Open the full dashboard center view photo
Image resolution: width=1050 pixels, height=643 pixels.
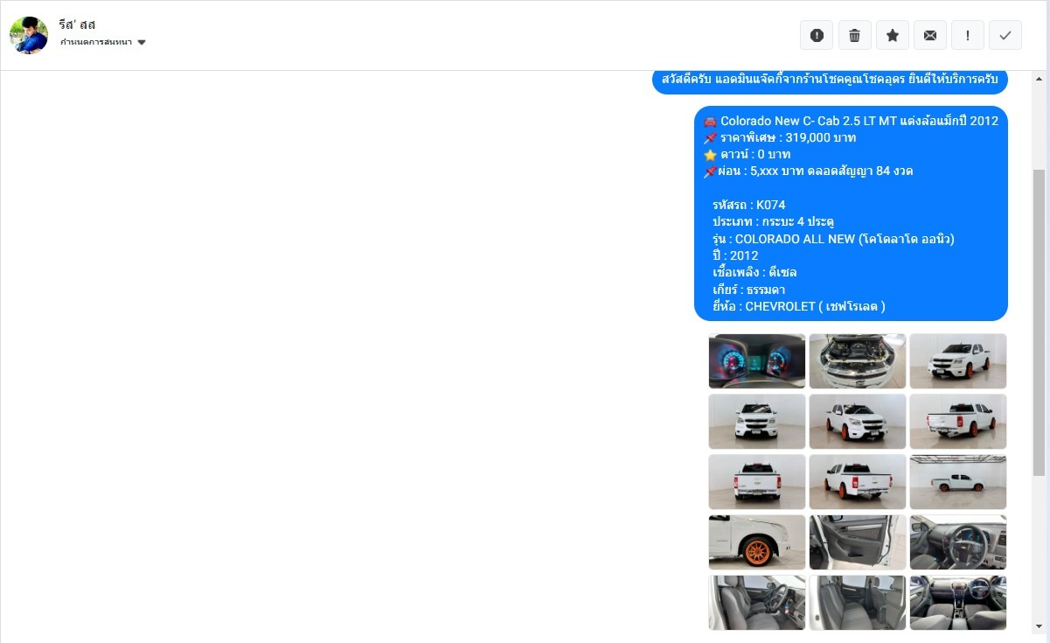[958, 602]
